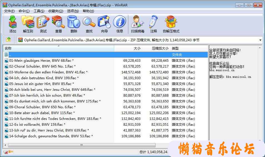Click the Comment (注释) icon
Viewport: 265px width, 157px height.
[x=153, y=24]
